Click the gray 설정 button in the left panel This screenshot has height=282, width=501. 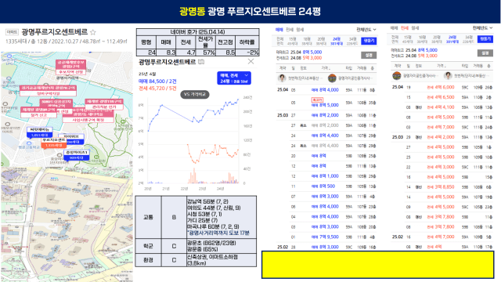(x=369, y=56)
